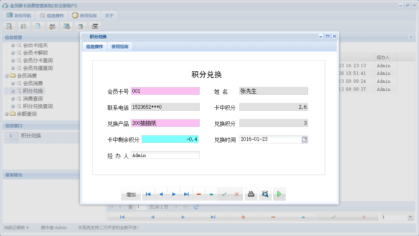
Task: Click the new document icon in the toolbar
Action: click(x=38, y=26)
